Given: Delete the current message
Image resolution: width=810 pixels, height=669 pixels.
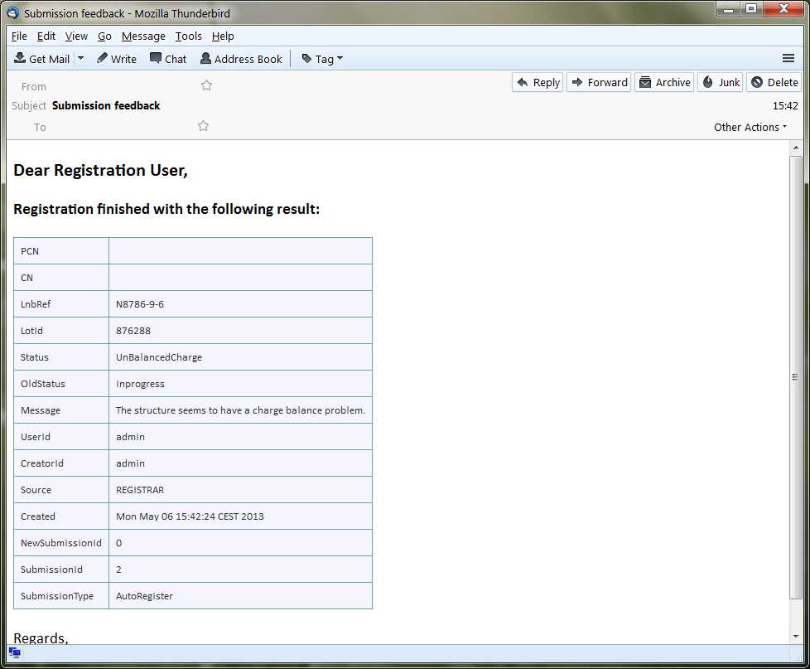Looking at the screenshot, I should 774,82.
